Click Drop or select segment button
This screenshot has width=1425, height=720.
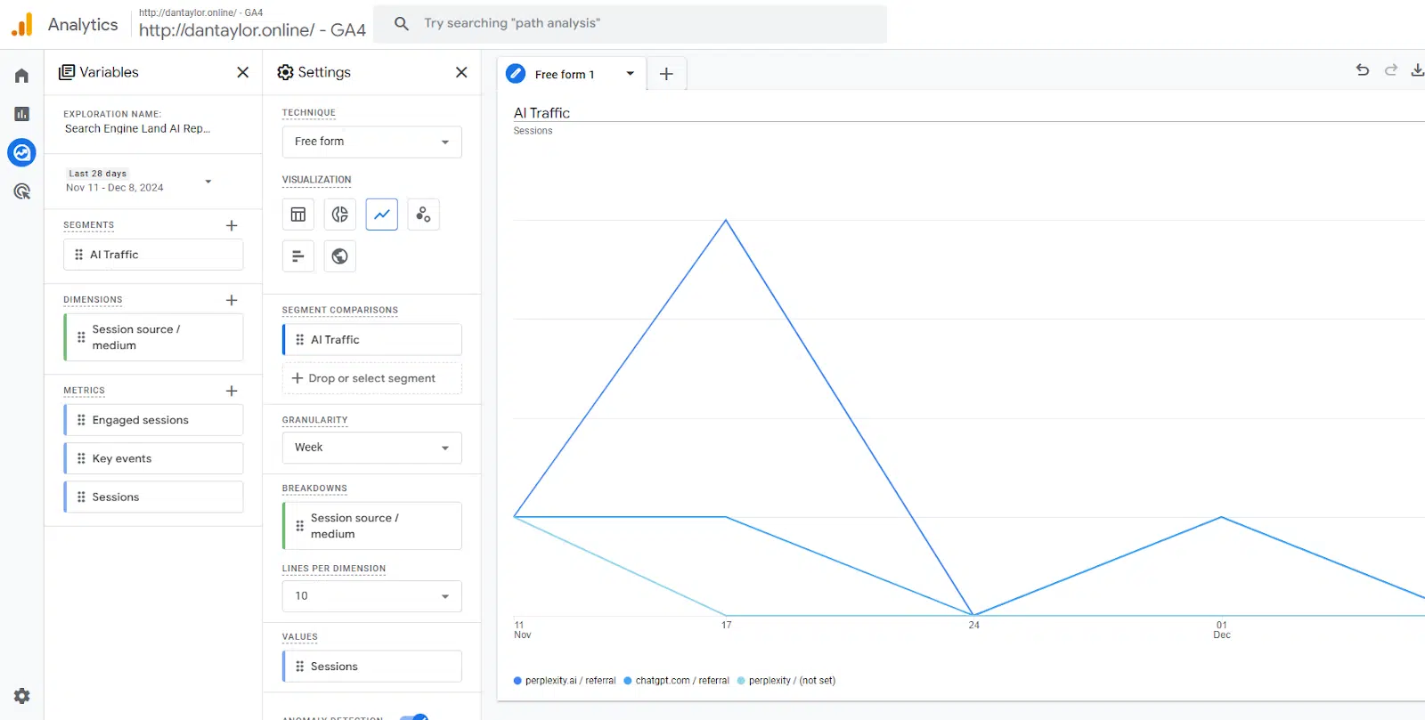[x=371, y=378]
